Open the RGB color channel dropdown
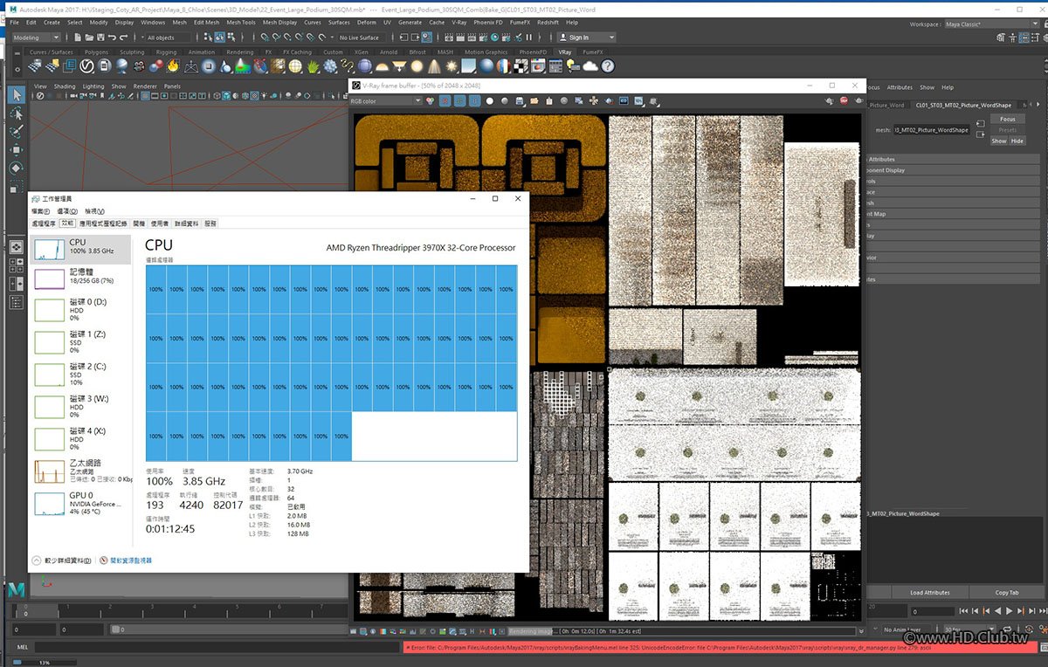 pos(384,101)
